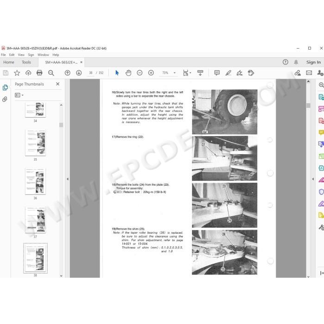324x324 pixels.
Task: Click document scrollbar up arrow
Action: pyautogui.click(x=308, y=81)
